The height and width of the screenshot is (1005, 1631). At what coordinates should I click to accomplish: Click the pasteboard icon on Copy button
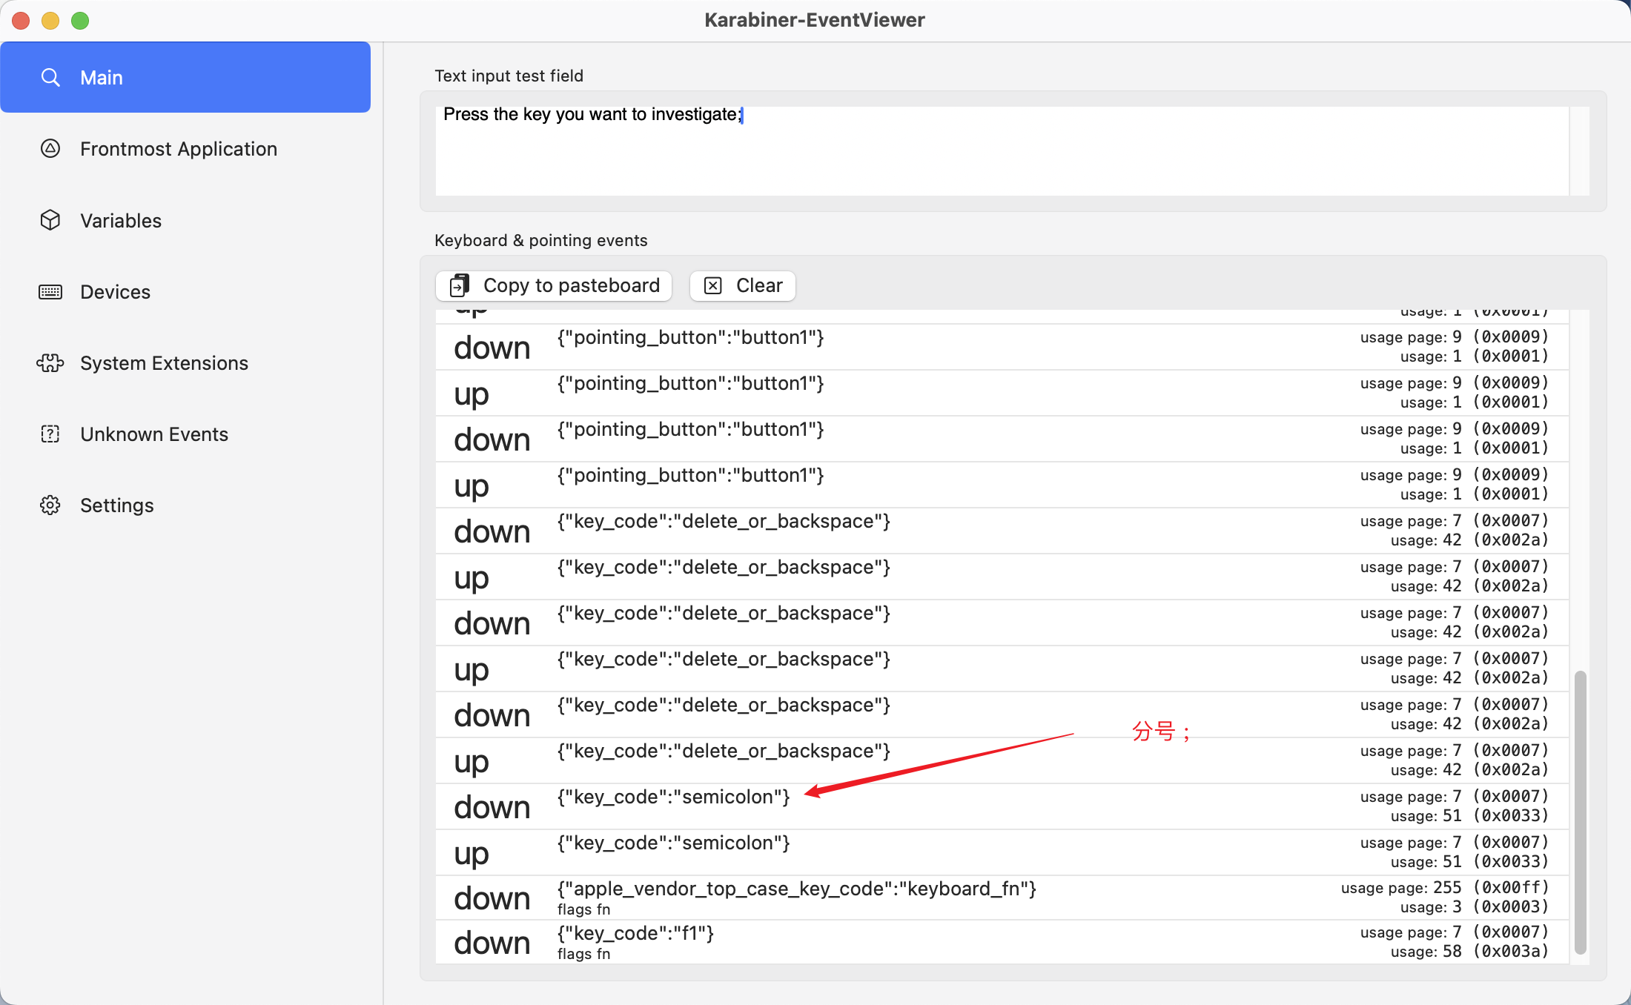coord(459,285)
